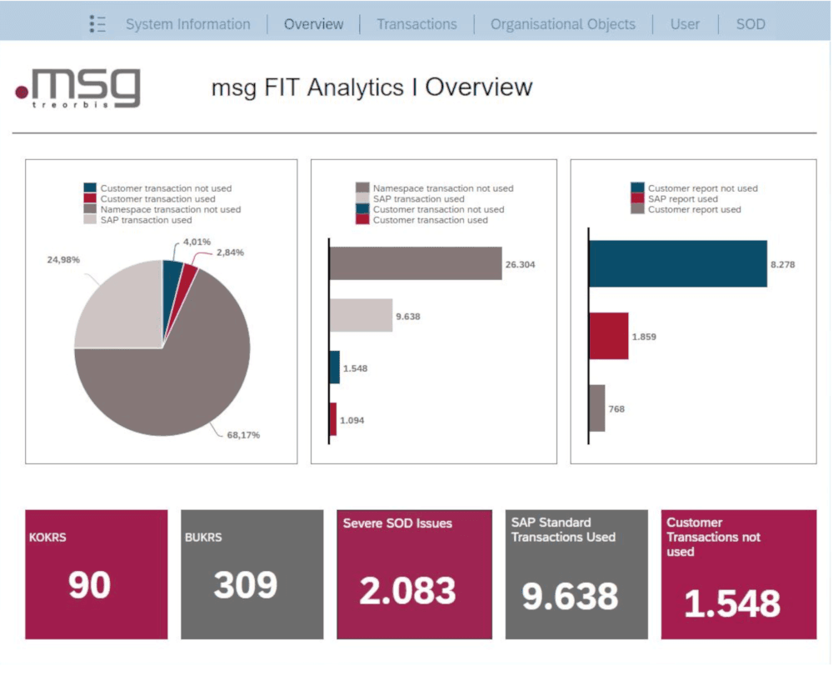The height and width of the screenshot is (676, 838).
Task: Click pie legend swatch for Namespace transaction not used
Action: click(90, 209)
